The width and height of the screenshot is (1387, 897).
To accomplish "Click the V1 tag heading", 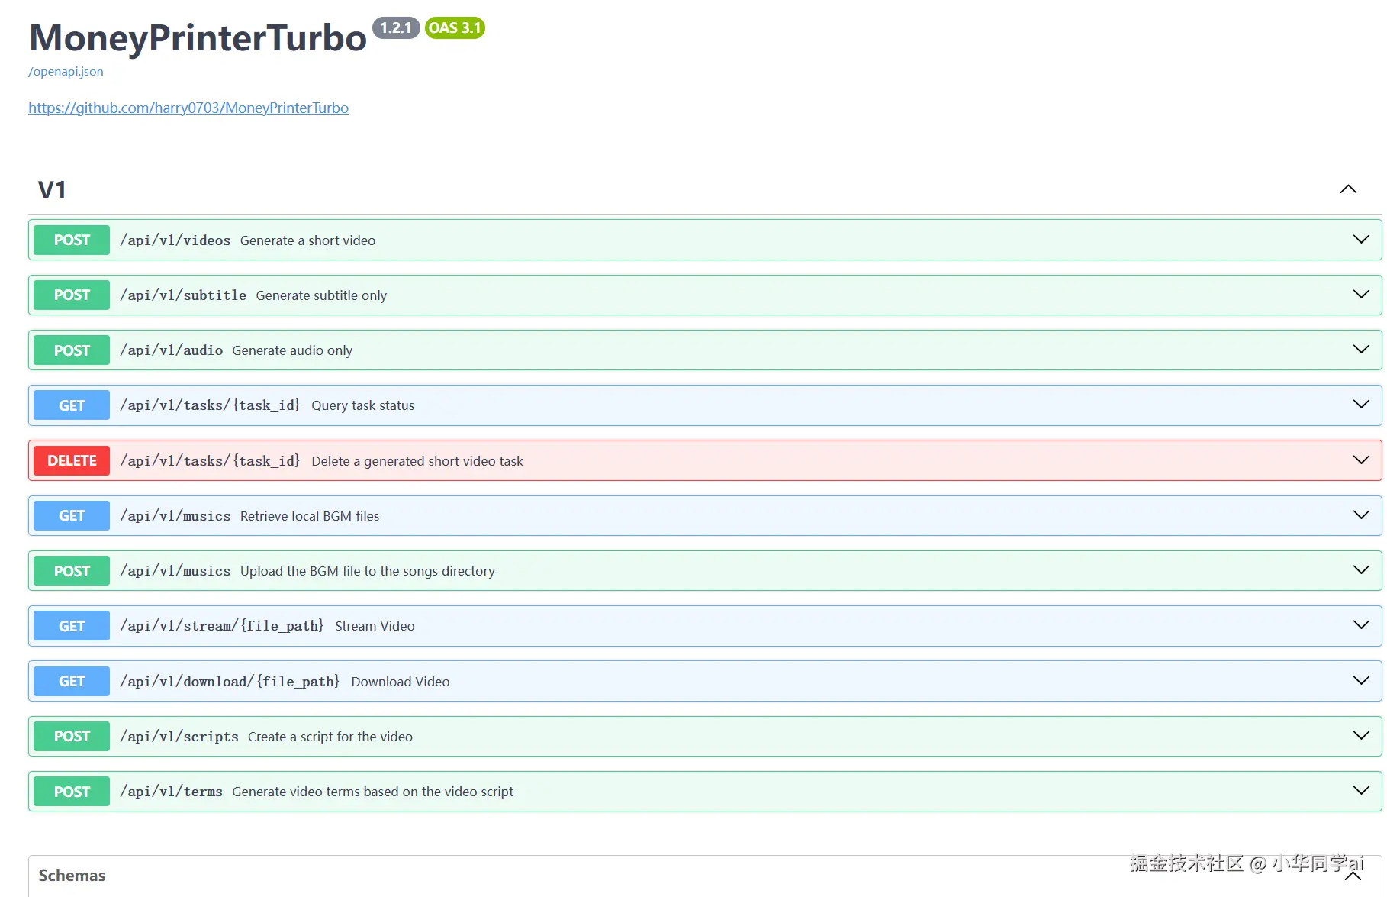I will click(x=52, y=189).
